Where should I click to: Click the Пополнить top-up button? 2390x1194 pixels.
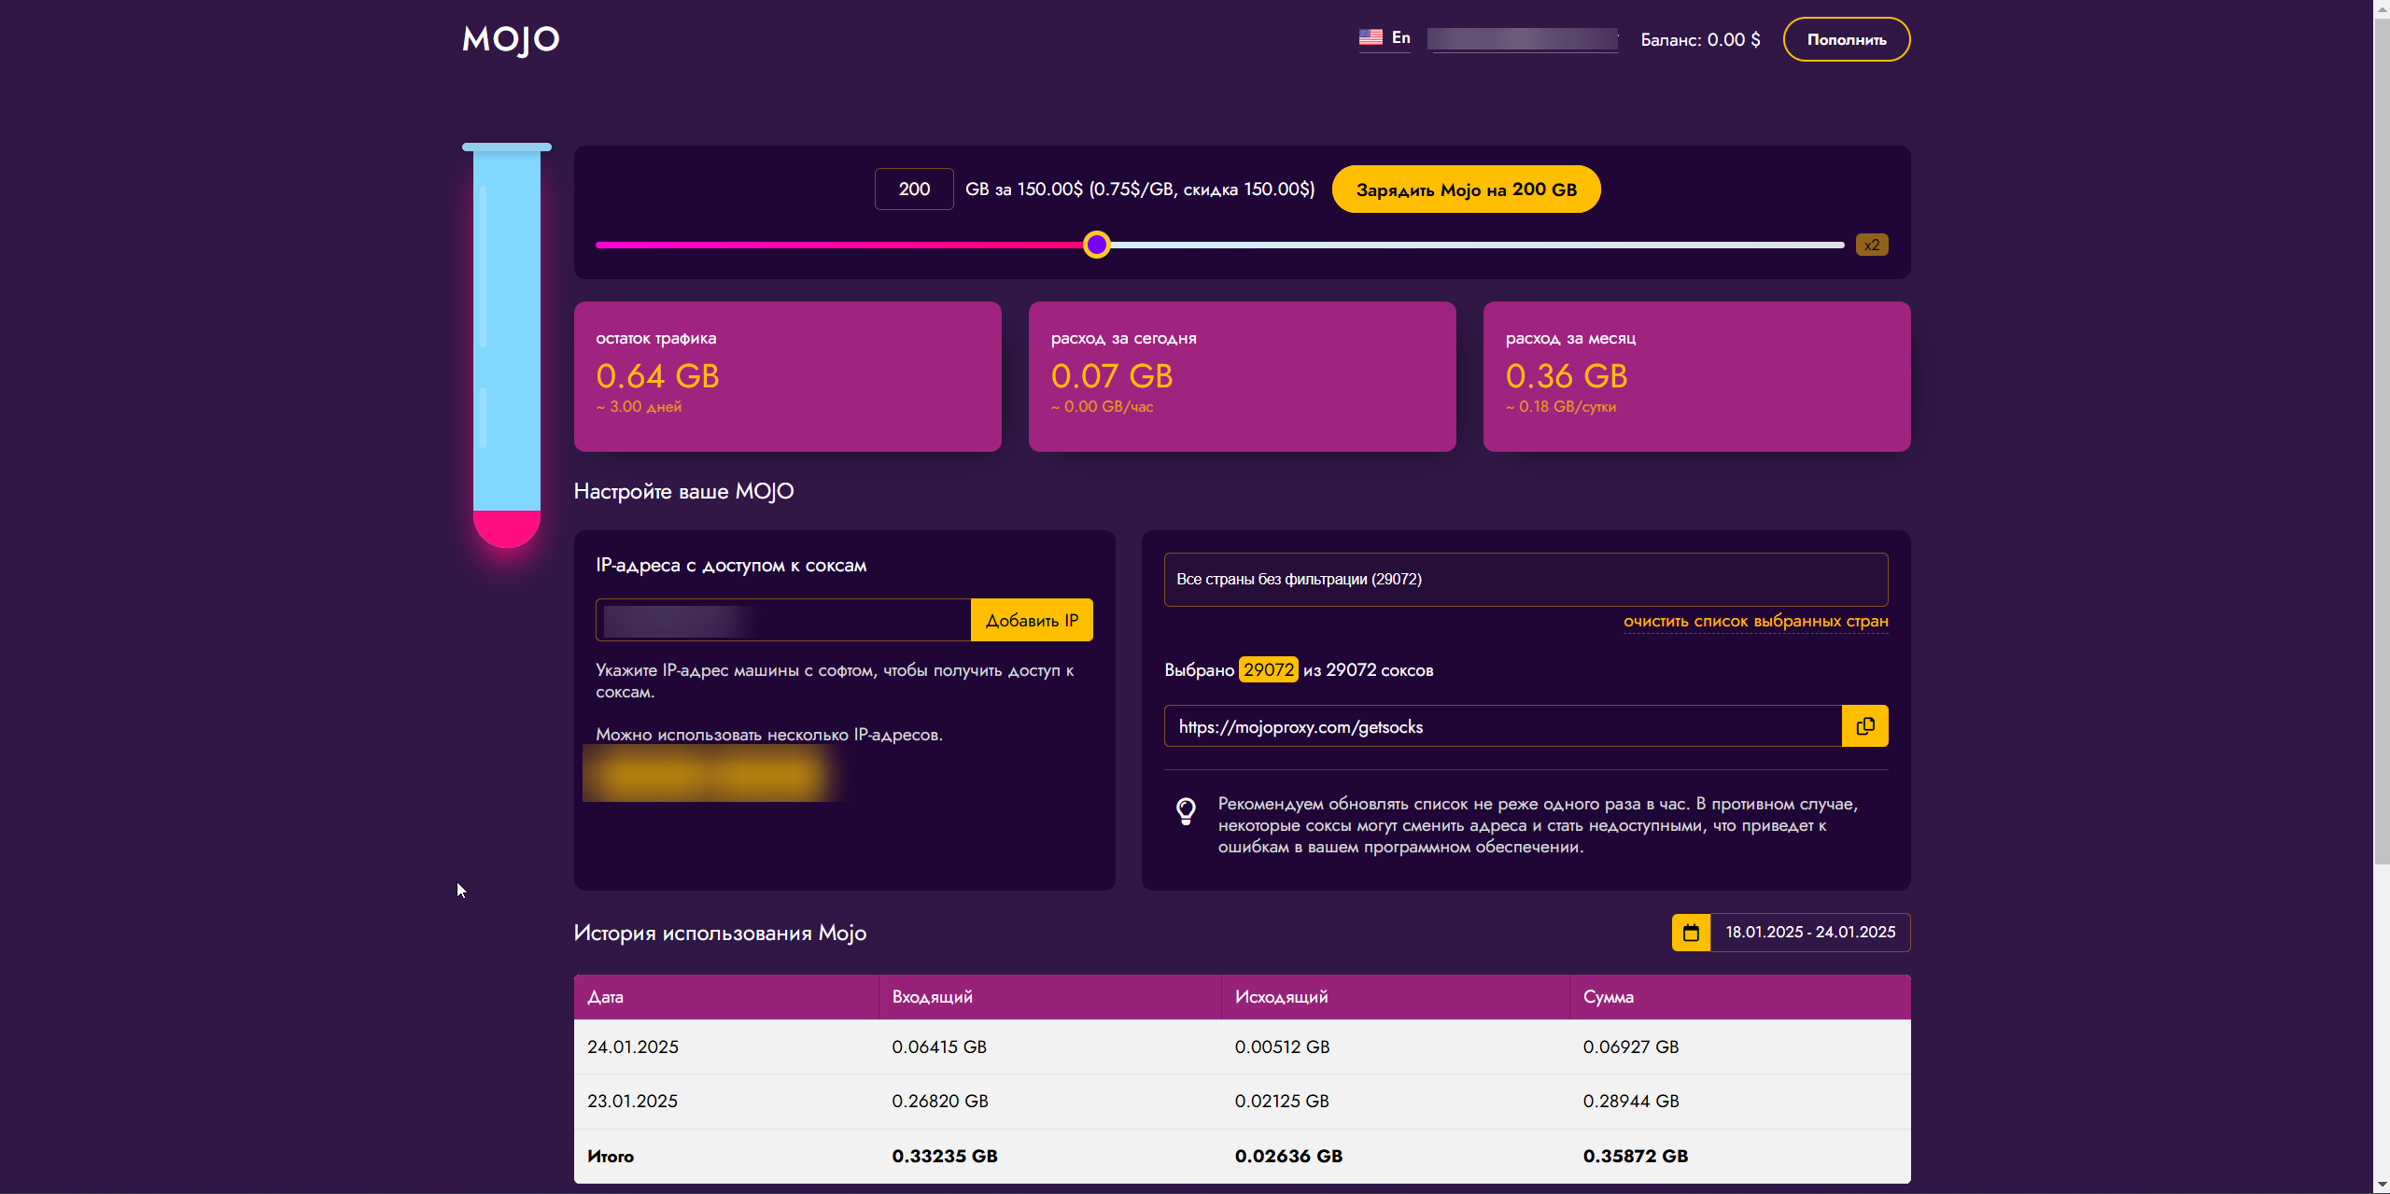click(1847, 39)
